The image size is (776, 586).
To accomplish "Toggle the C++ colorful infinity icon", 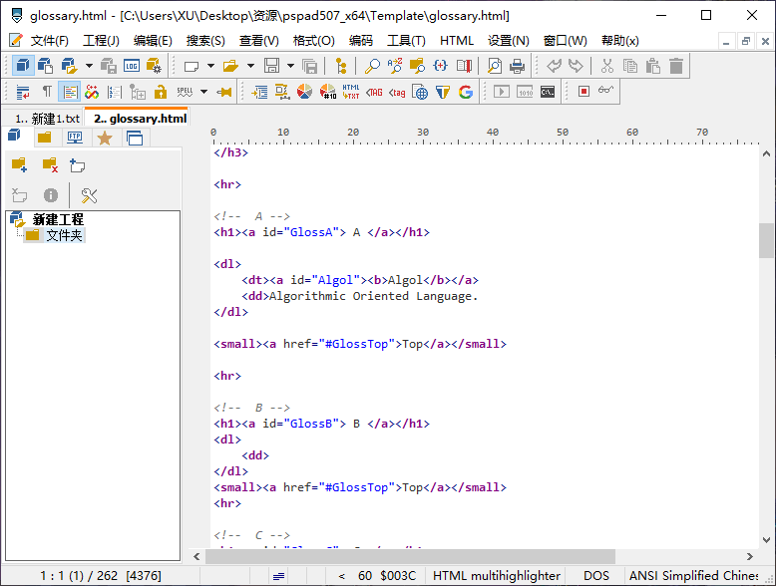I will click(92, 92).
